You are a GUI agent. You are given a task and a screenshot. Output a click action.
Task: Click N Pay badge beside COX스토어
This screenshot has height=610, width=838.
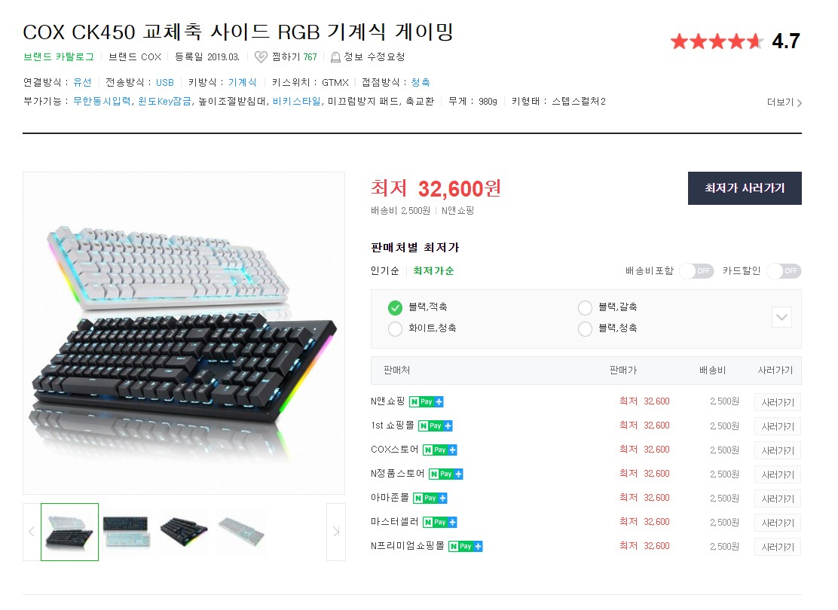click(440, 450)
